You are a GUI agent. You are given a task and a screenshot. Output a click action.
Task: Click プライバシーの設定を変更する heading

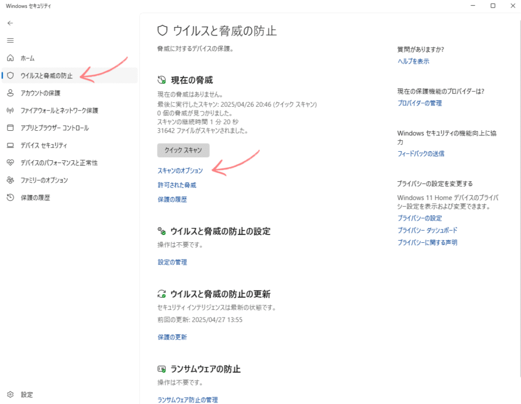(435, 184)
